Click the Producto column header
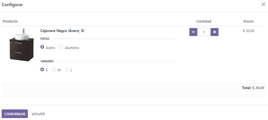The image size is (268, 120). pos(10,21)
